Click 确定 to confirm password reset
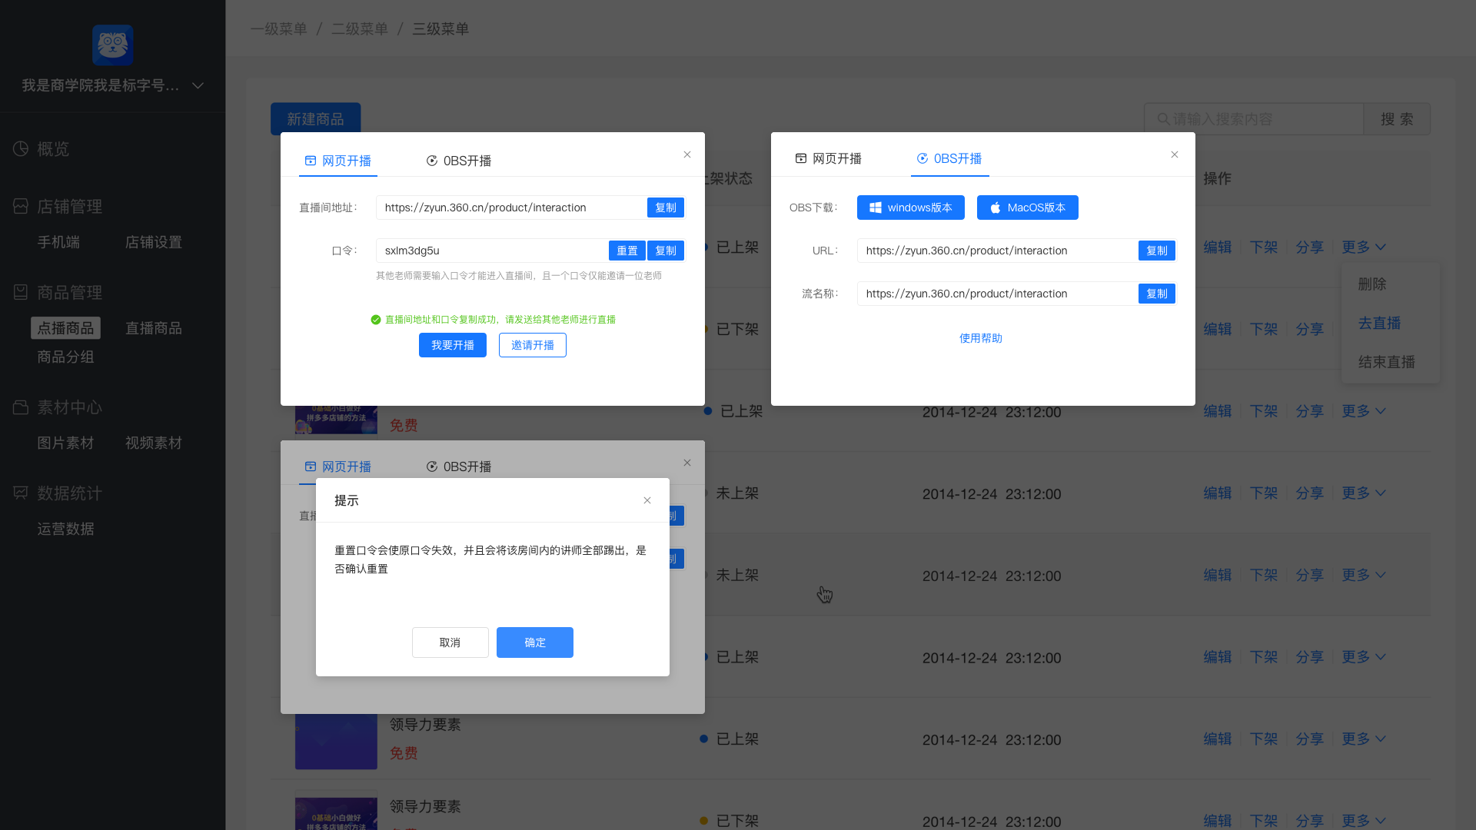 535,642
